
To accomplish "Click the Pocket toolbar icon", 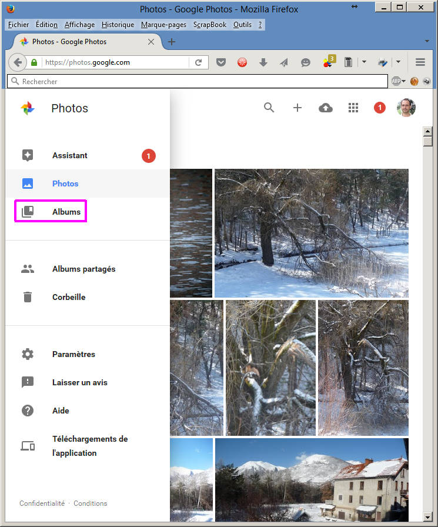I will click(x=220, y=62).
